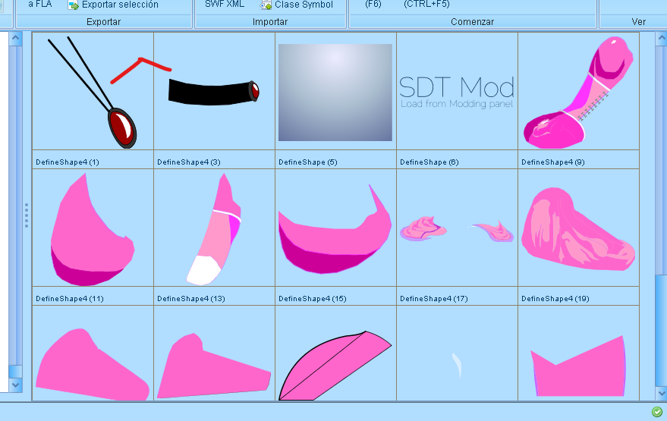Click the export 'a FLA' button

point(39,4)
